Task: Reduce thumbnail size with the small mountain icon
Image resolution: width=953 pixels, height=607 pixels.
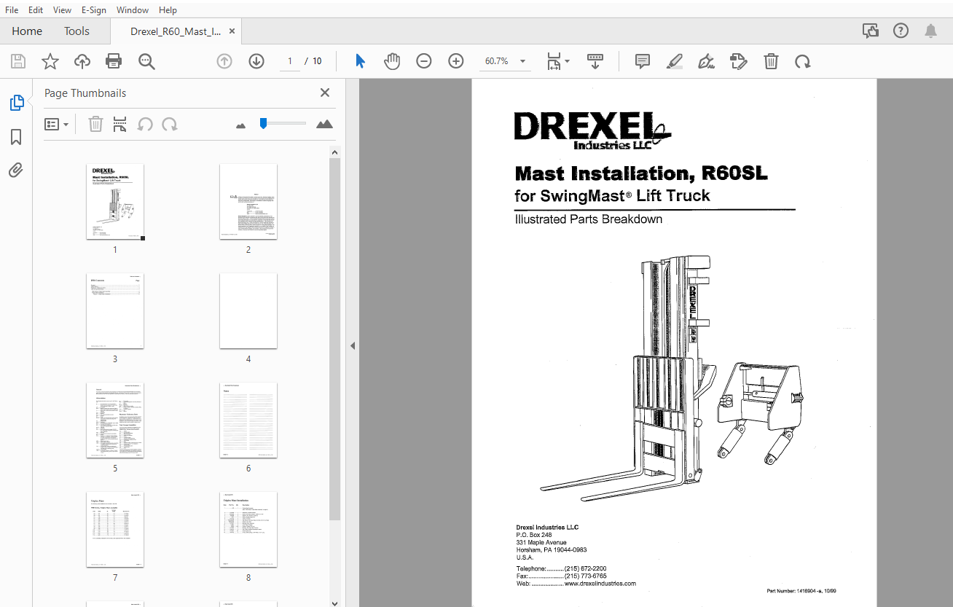Action: point(241,125)
